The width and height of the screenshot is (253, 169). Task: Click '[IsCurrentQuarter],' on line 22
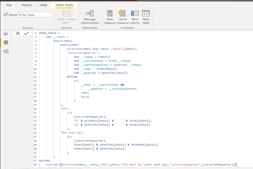(90, 117)
